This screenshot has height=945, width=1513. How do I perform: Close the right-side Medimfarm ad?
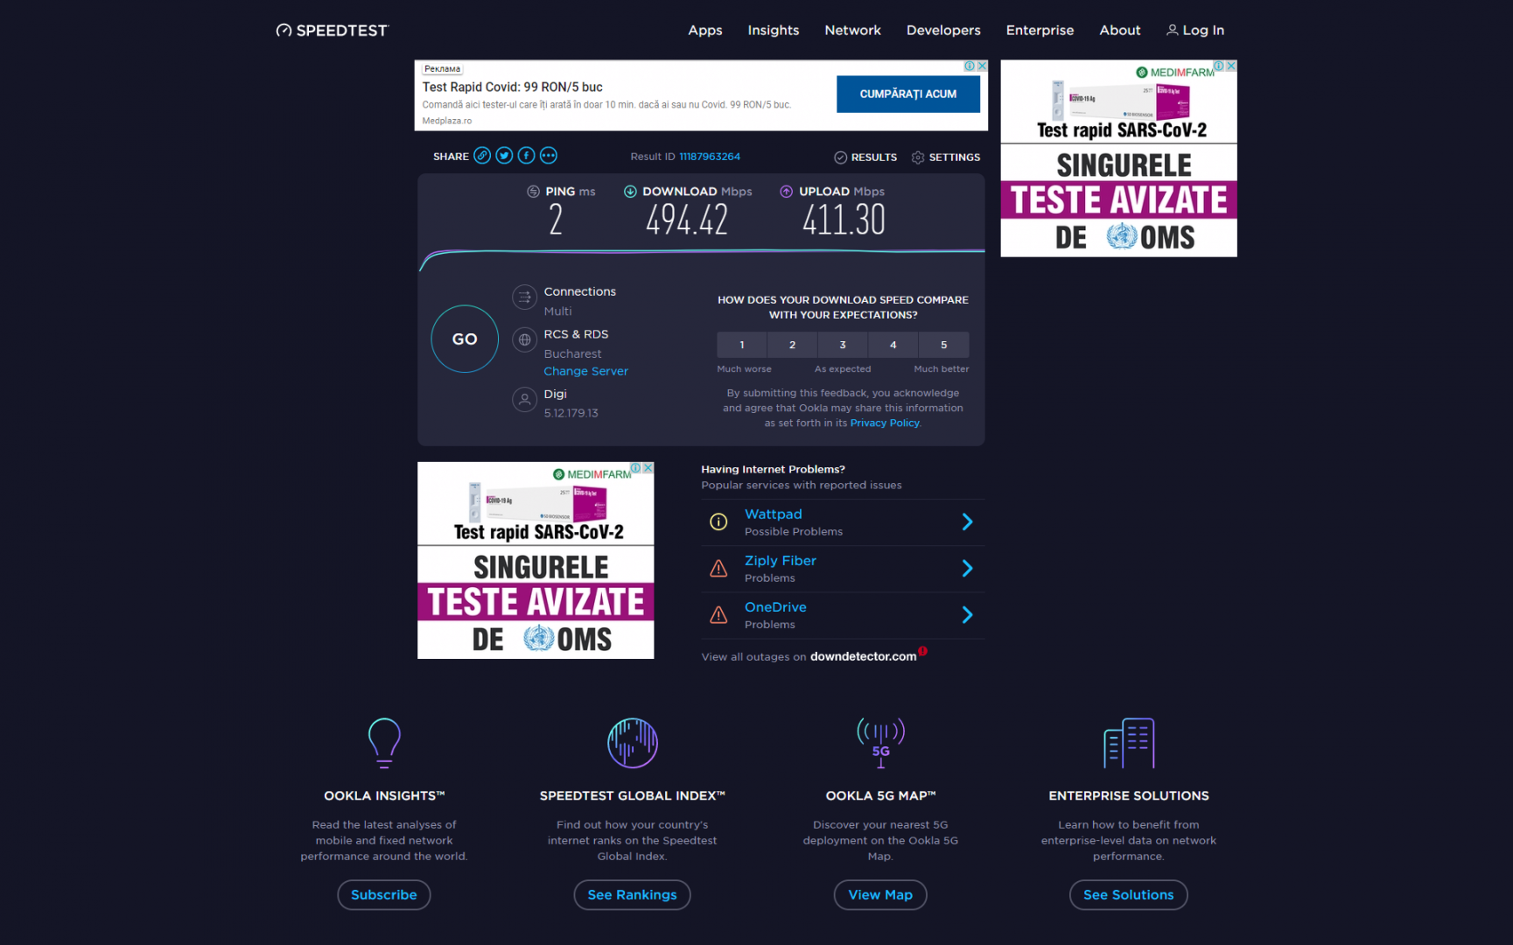pyautogui.click(x=1231, y=66)
